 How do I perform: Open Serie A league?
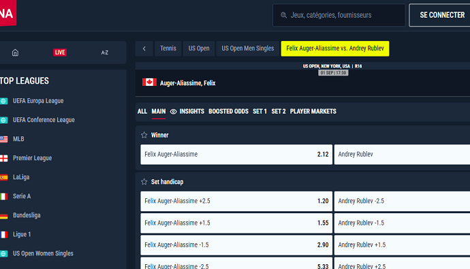coord(22,196)
